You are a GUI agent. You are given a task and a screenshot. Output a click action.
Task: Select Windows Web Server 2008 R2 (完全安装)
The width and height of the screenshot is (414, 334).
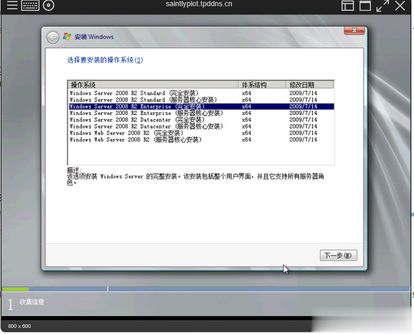point(201,133)
